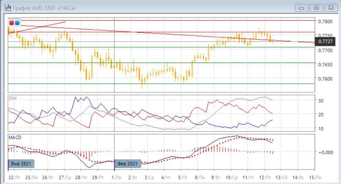
Task: Click the candlestick chart icon in title bar
Action: (x=6, y=8)
